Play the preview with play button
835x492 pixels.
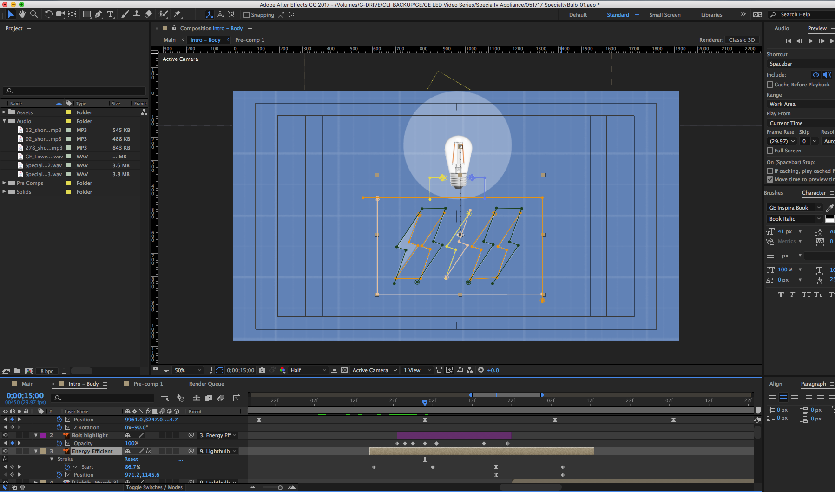pos(810,41)
